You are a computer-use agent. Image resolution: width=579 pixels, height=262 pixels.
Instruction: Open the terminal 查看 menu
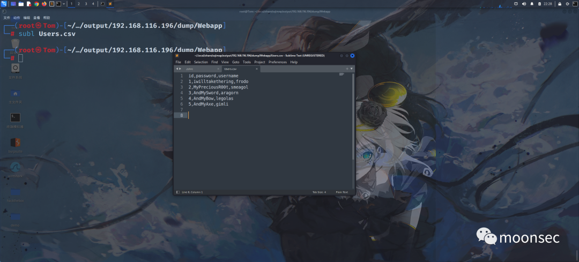pyautogui.click(x=36, y=18)
